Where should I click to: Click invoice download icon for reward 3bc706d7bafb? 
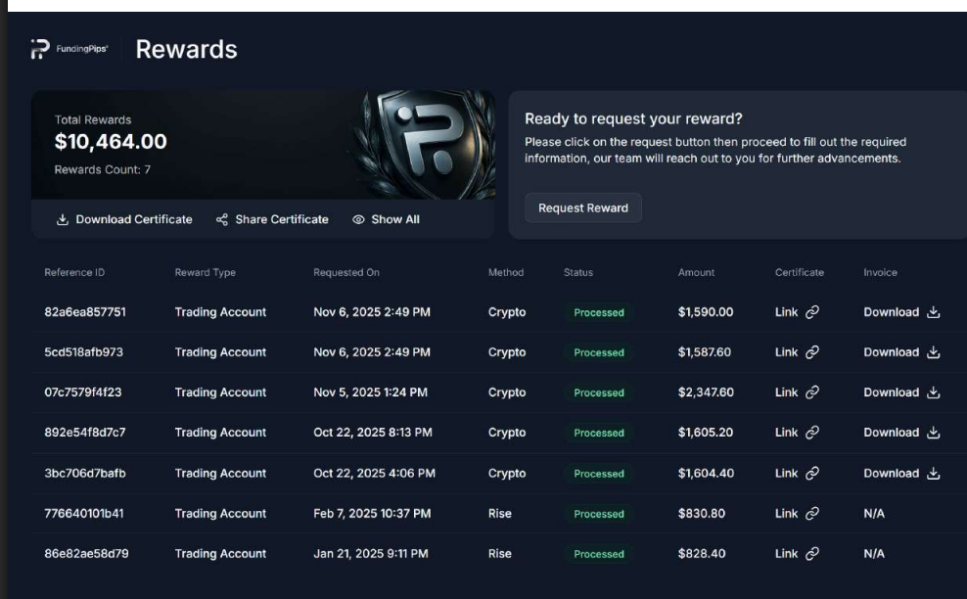(x=933, y=474)
